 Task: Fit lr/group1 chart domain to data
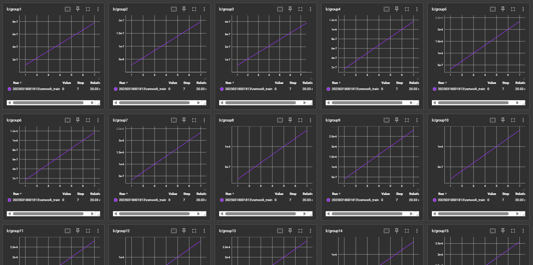pos(68,9)
